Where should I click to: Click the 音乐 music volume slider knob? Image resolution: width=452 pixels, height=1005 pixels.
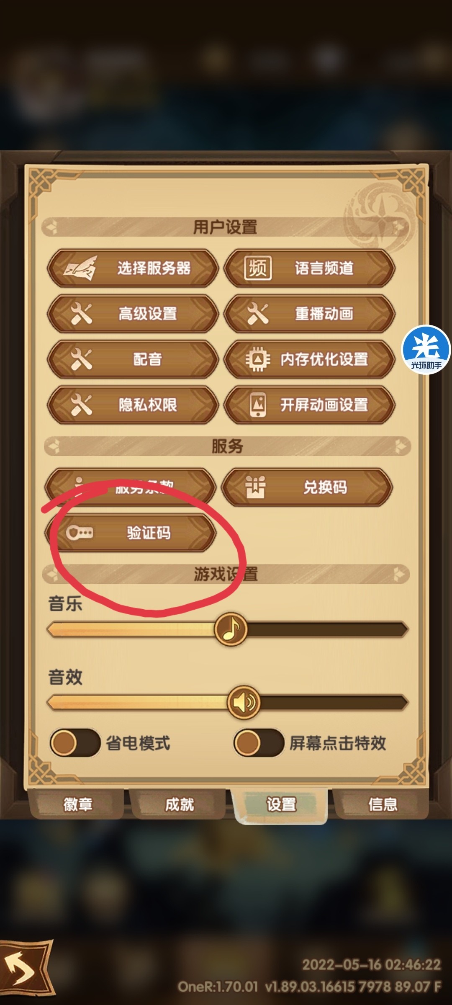tap(231, 629)
